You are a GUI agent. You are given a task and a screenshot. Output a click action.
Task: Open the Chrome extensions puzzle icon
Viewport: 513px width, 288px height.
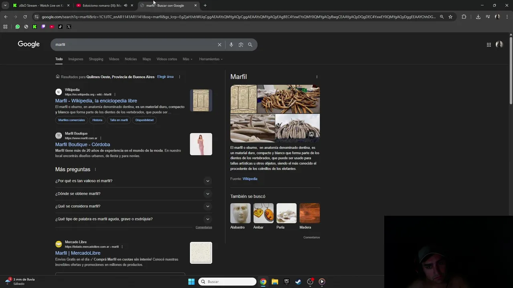tap(464, 17)
